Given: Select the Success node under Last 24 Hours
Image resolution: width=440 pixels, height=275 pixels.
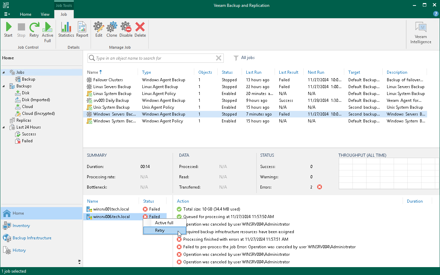Looking at the screenshot, I should tap(29, 134).
